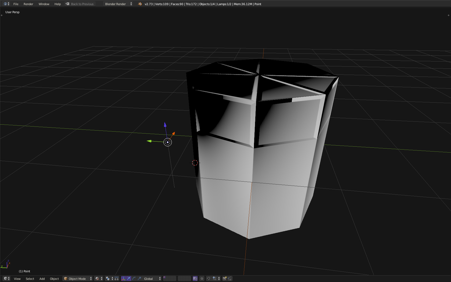Open the 3D View editor type selector
The width and height of the screenshot is (451, 282).
pyautogui.click(x=7, y=279)
